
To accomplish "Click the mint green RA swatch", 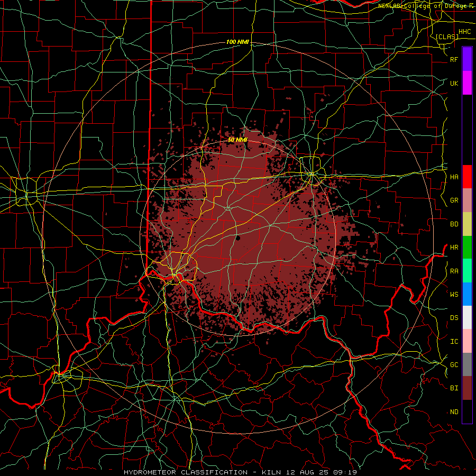I will click(x=467, y=271).
